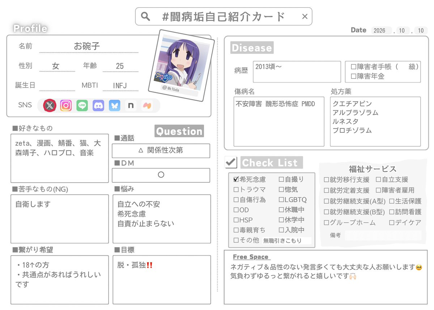Check the 就労継続支援(B型) checkbox
Screen dimensions: 434x310
(x=326, y=212)
